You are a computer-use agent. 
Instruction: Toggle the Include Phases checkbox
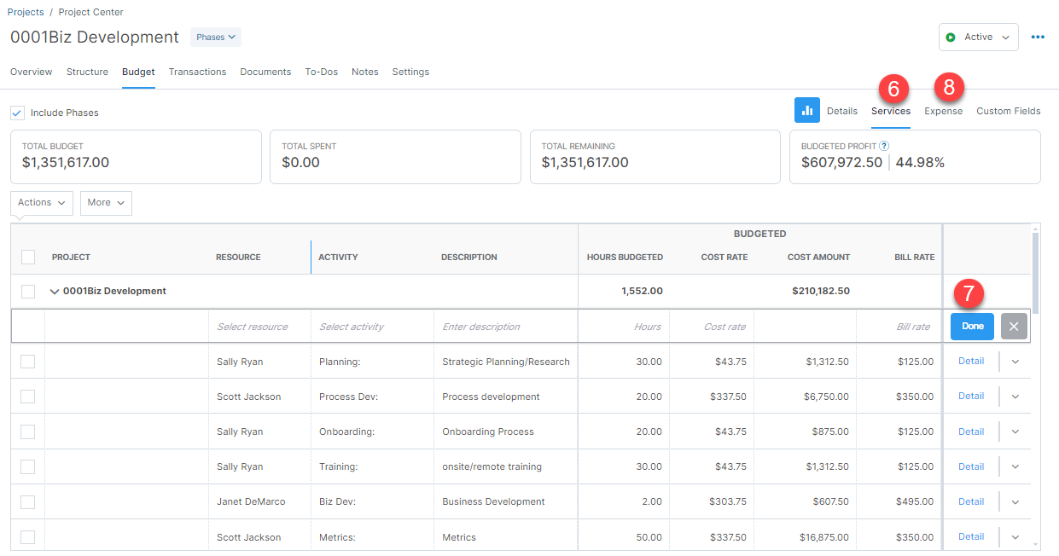point(17,112)
